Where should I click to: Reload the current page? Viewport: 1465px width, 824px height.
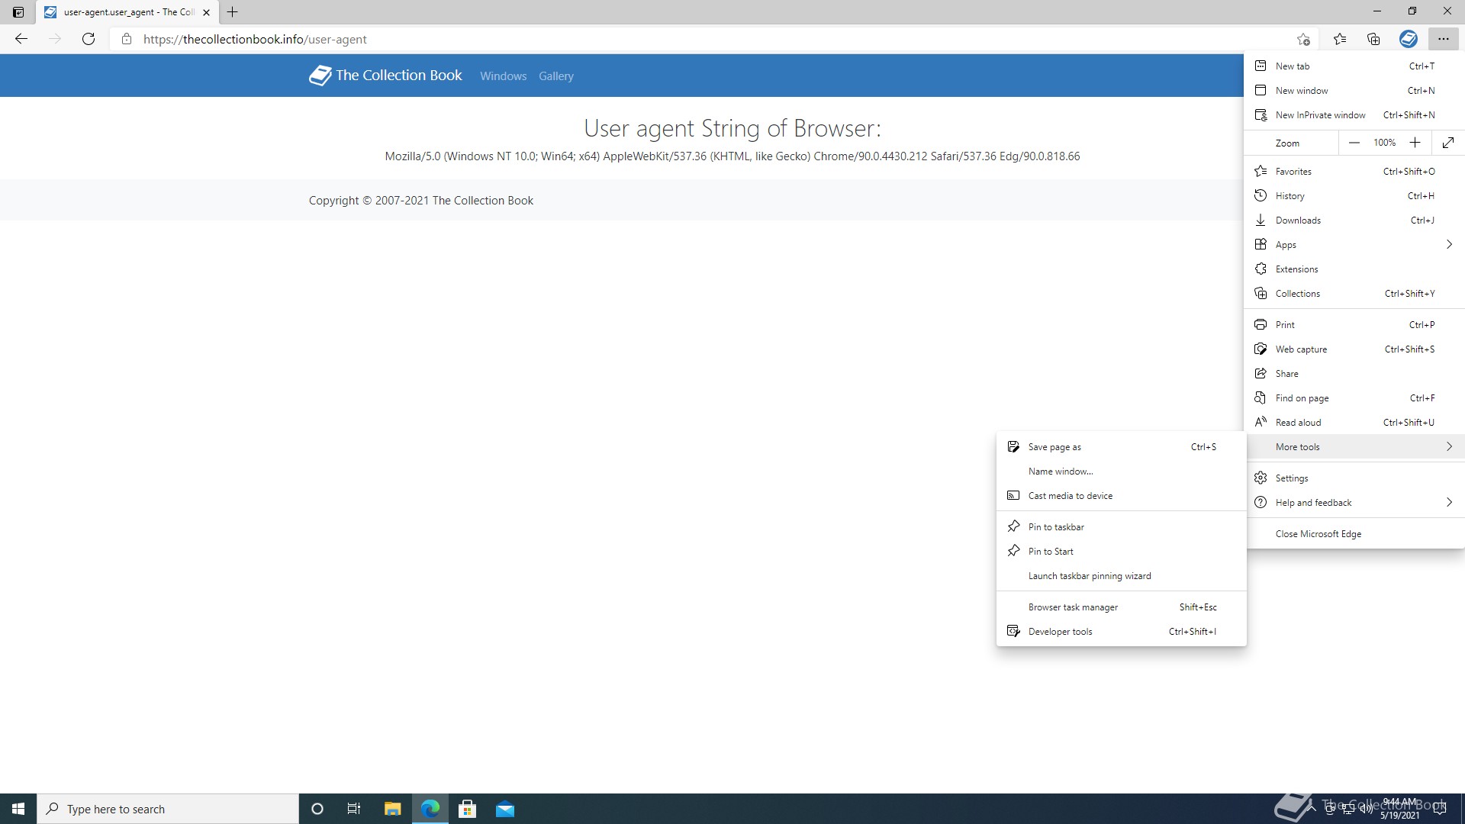(x=89, y=39)
